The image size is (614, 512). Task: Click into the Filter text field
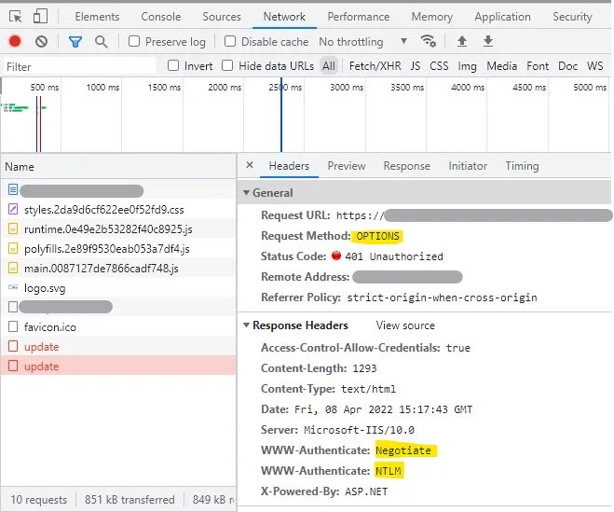(x=79, y=66)
